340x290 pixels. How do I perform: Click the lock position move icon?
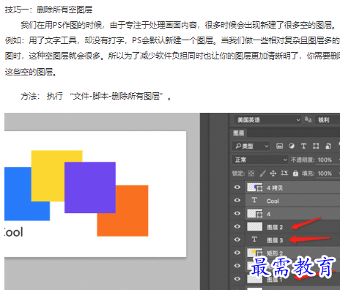pyautogui.click(x=273, y=174)
